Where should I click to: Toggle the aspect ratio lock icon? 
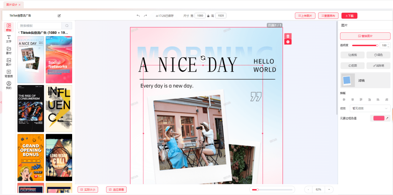pyautogui.click(x=208, y=16)
